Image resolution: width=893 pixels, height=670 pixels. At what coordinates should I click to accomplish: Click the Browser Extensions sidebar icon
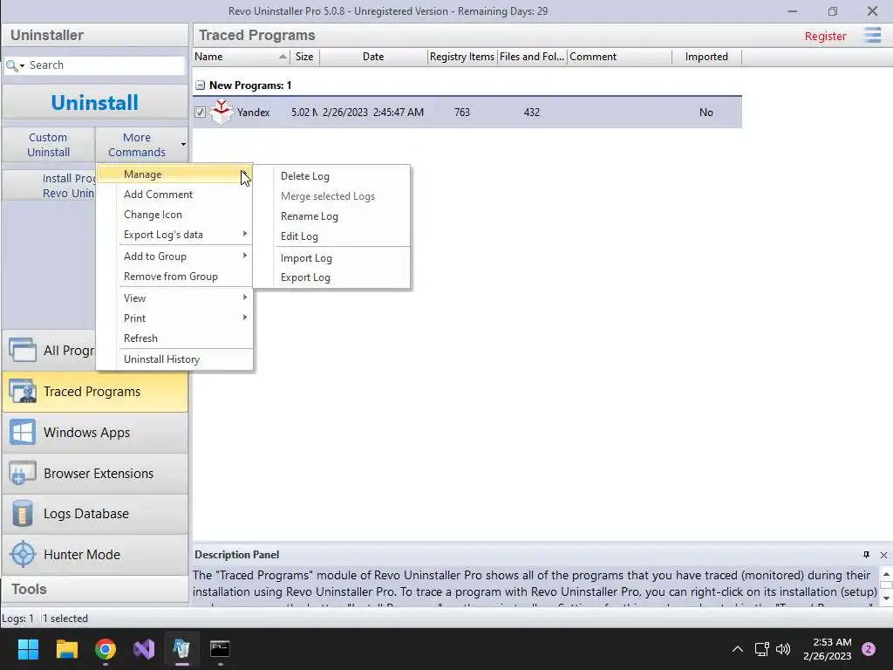[23, 474]
